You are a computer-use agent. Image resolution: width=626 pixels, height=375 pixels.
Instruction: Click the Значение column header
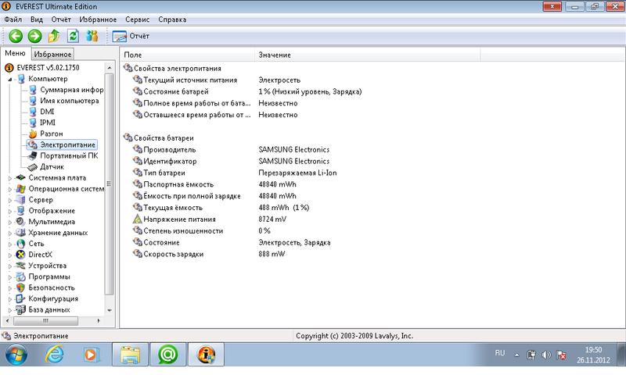coord(367,55)
